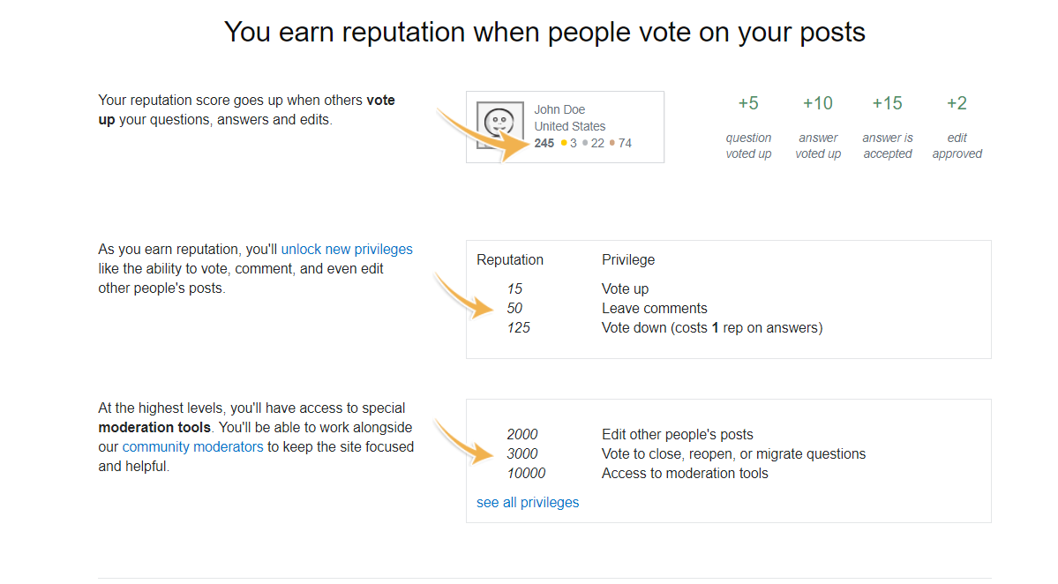Viewport: 1058px width, 584px height.
Task: Click the silver badge dot showing 22
Action: click(x=584, y=143)
